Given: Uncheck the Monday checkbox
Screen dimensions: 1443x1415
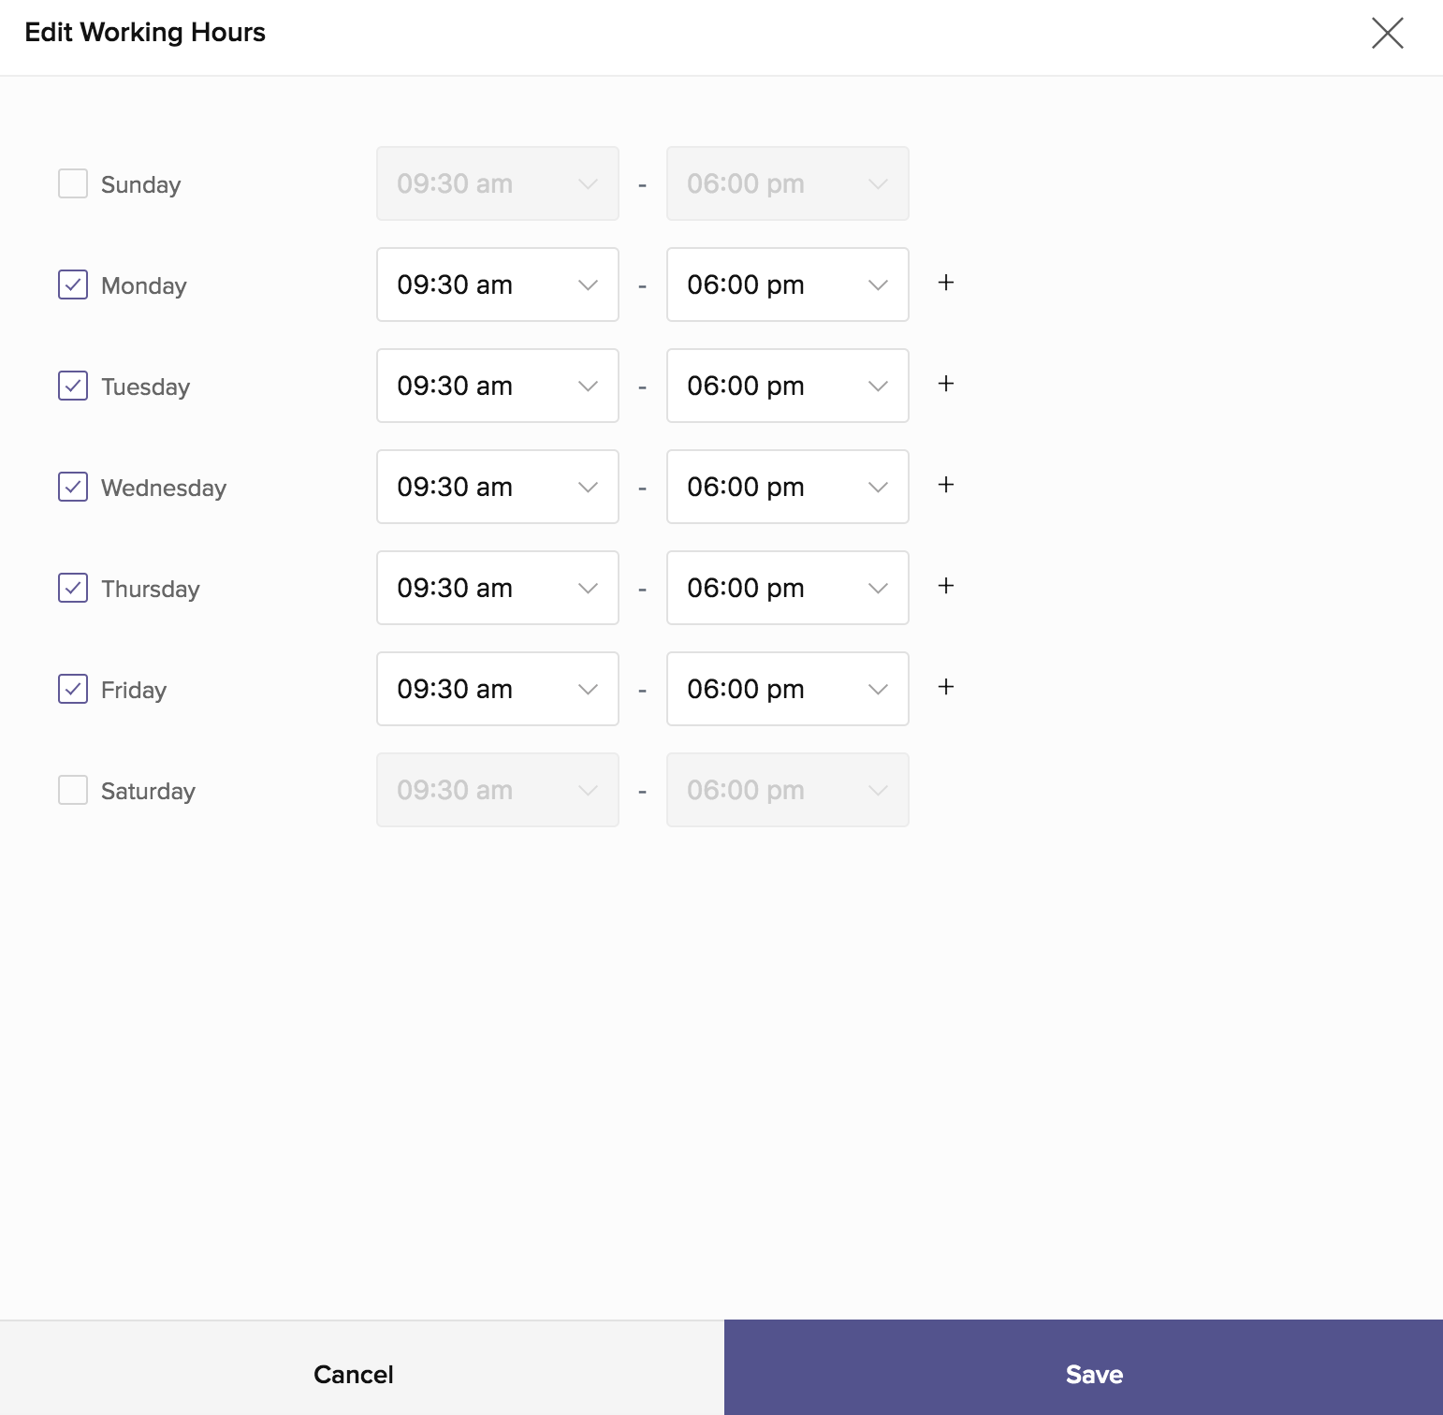Looking at the screenshot, I should 73,284.
